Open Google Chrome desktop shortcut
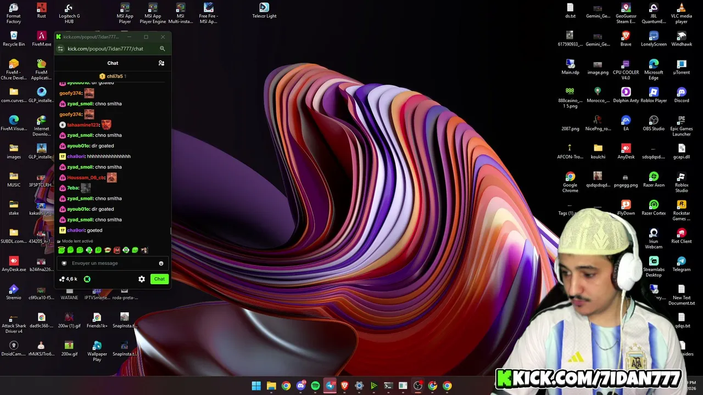 570,182
